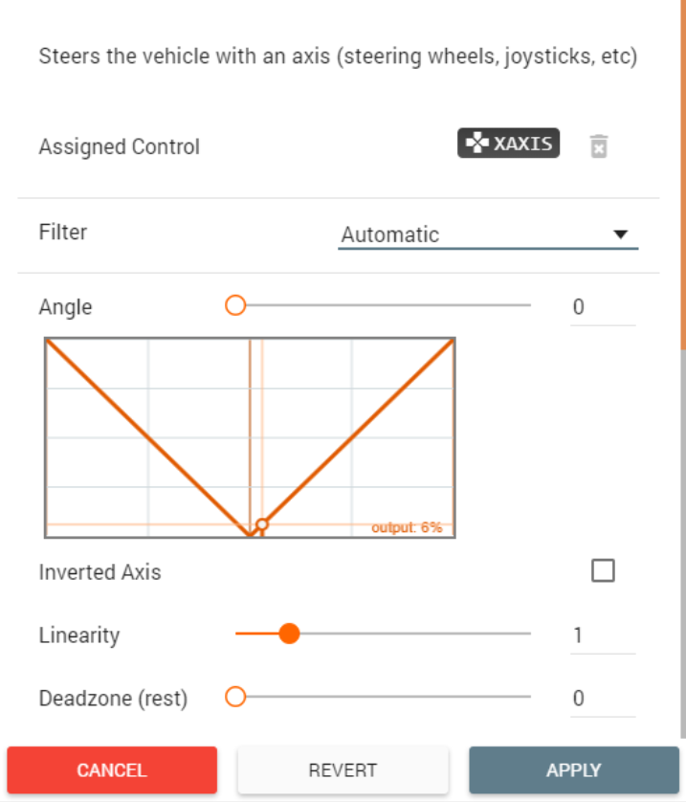Screen dimensions: 686x802
Task: Apply the steering axis settings
Action: (x=573, y=770)
